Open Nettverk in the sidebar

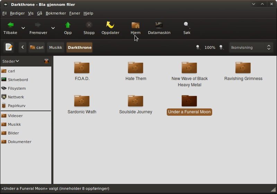(26, 97)
